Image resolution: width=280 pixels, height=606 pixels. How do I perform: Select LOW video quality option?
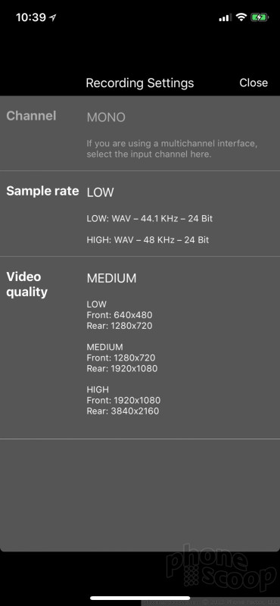coord(120,315)
